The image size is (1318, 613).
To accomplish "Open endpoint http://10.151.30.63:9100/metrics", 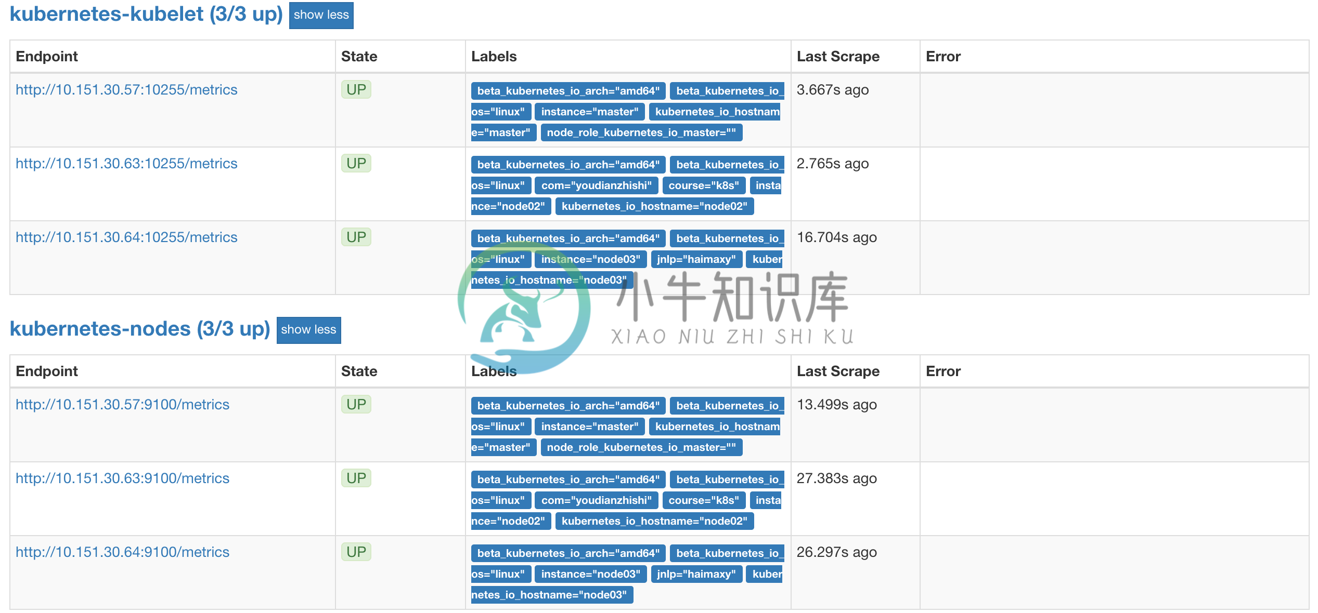I will pos(122,478).
